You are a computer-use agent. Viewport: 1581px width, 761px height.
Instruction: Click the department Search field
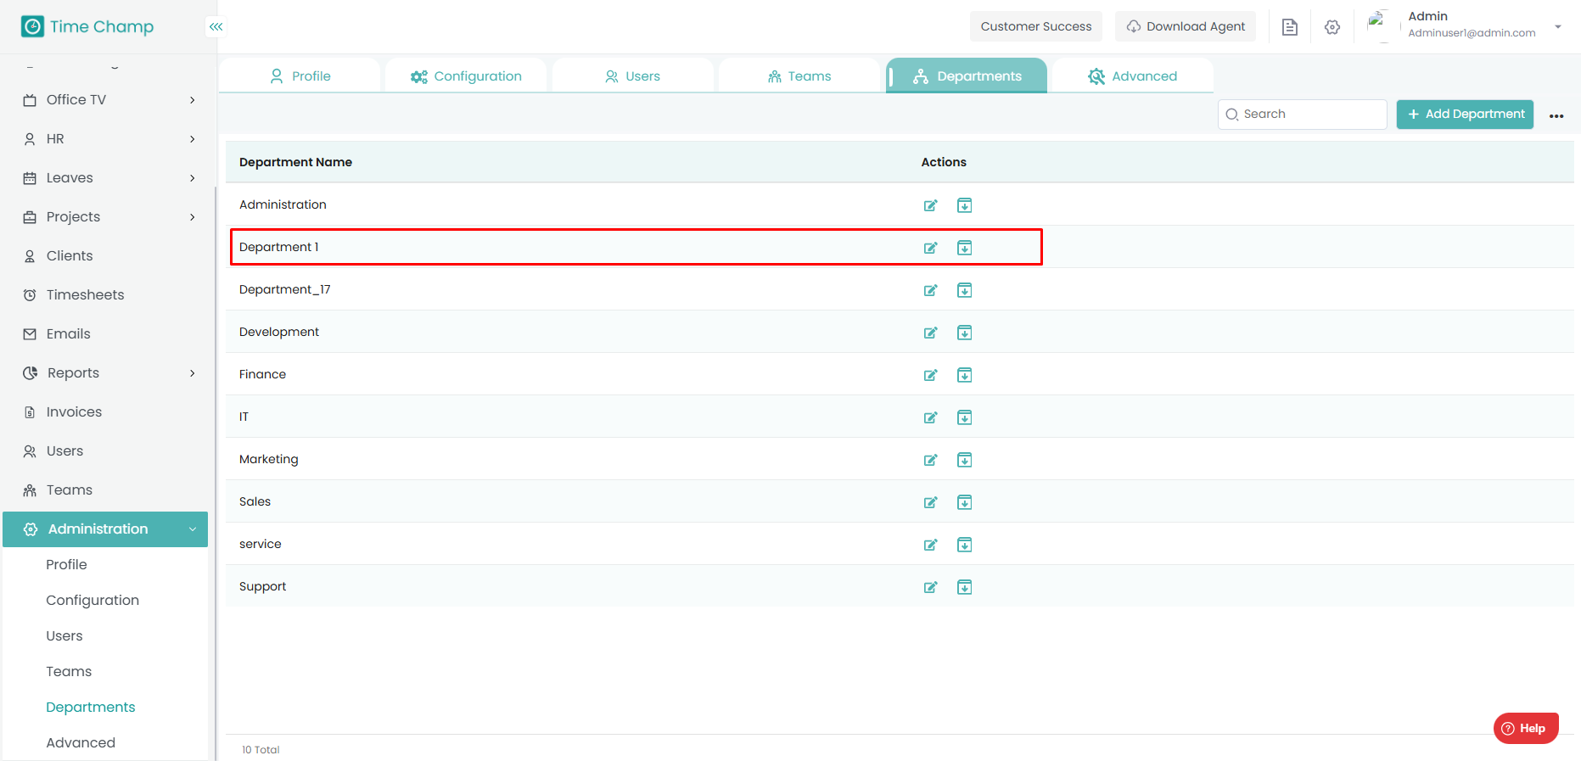point(1303,115)
